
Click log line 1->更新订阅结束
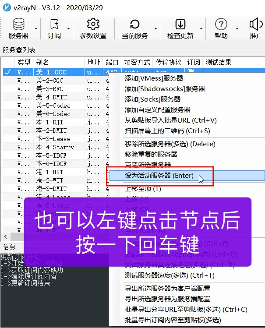point(25,283)
